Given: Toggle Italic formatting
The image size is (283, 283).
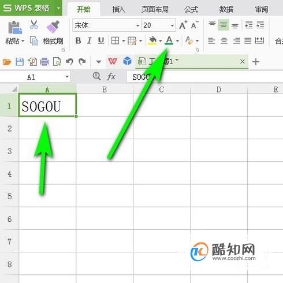Looking at the screenshot, I should point(89,40).
